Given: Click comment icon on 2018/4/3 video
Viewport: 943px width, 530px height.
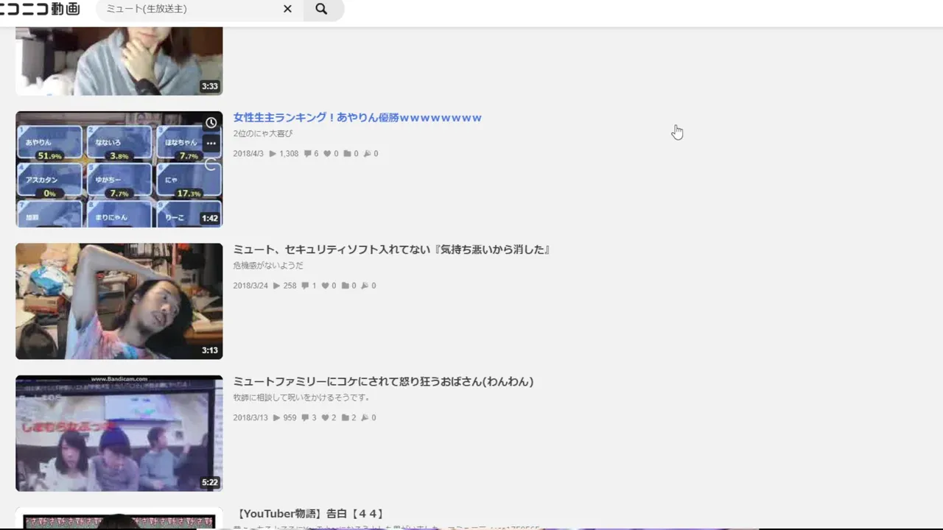Looking at the screenshot, I should point(307,154).
